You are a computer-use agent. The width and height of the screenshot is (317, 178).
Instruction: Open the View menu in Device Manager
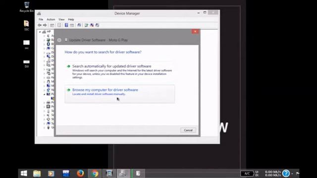[61, 19]
